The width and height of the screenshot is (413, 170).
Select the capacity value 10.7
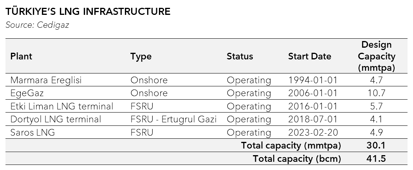(x=377, y=93)
